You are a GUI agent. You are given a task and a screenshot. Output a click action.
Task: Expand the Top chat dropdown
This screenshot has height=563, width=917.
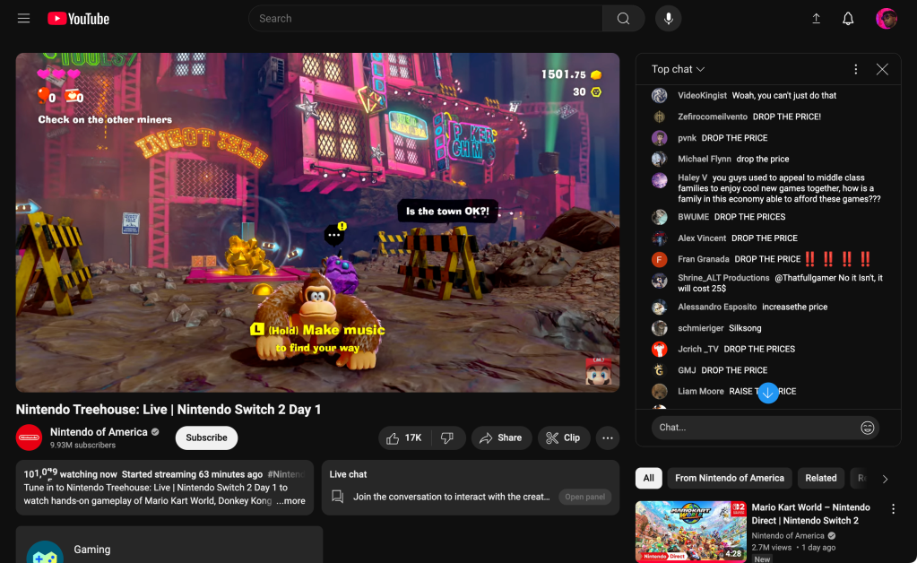(679, 69)
